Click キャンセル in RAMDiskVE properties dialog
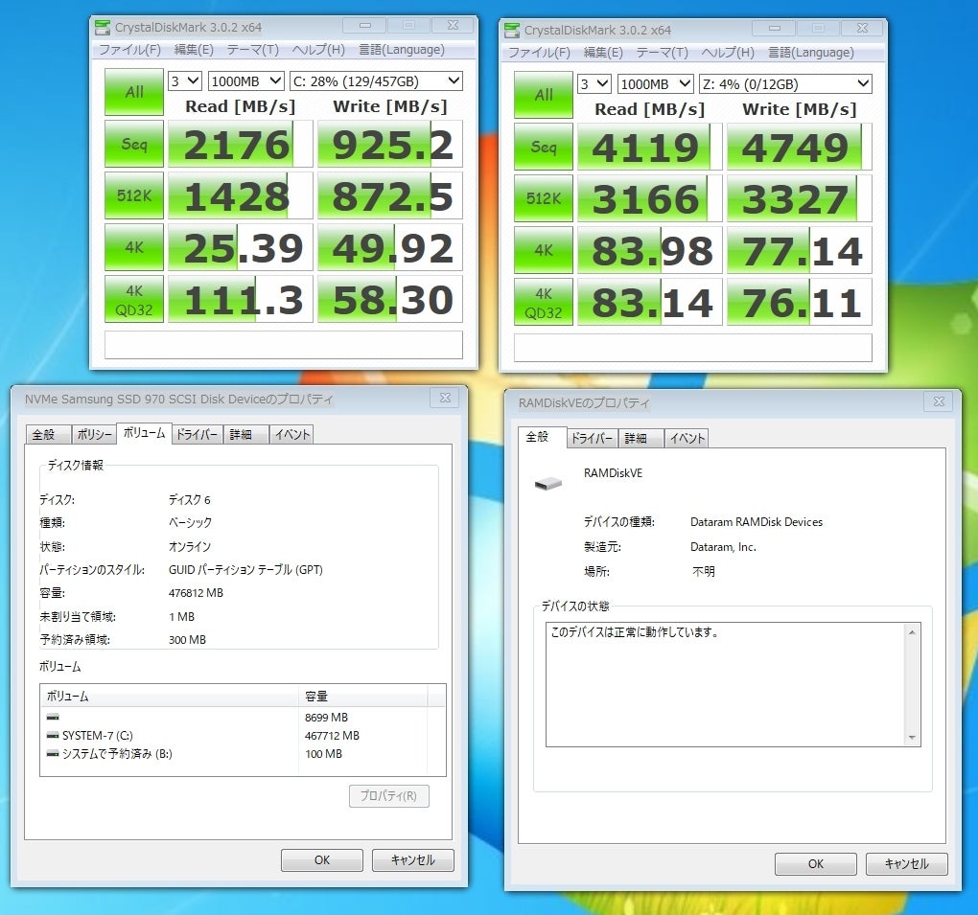The height and width of the screenshot is (915, 978). point(907,864)
